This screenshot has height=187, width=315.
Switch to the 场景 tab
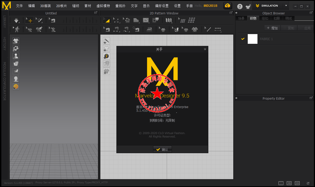241,18
